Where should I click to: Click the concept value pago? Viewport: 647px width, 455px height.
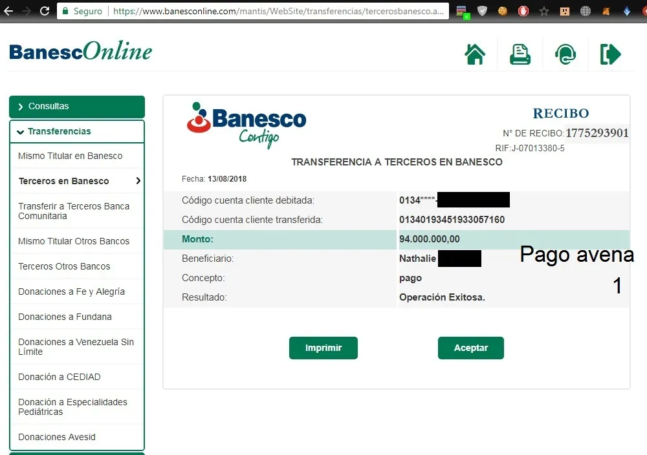coord(411,278)
